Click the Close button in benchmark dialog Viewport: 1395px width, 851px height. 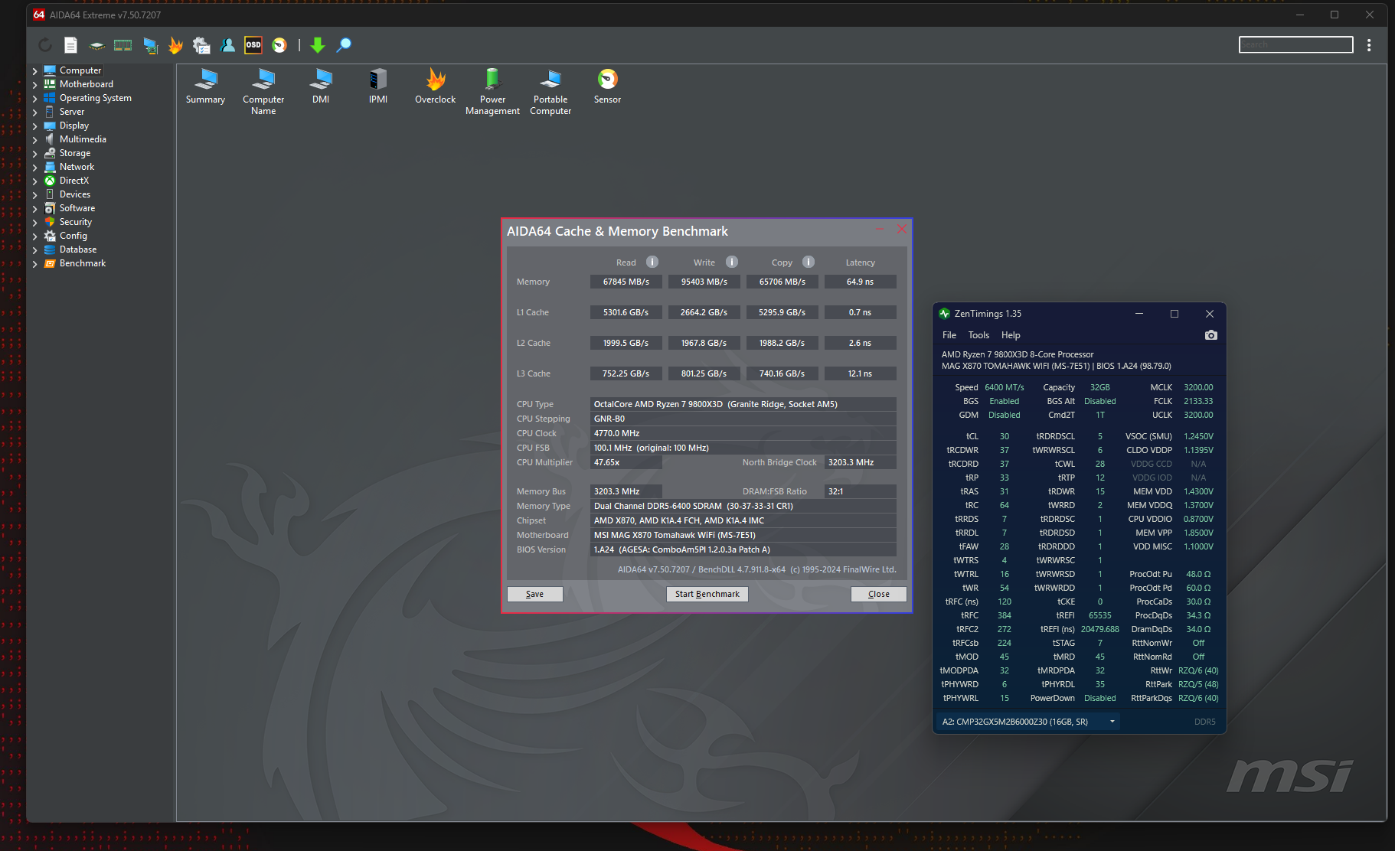point(879,594)
